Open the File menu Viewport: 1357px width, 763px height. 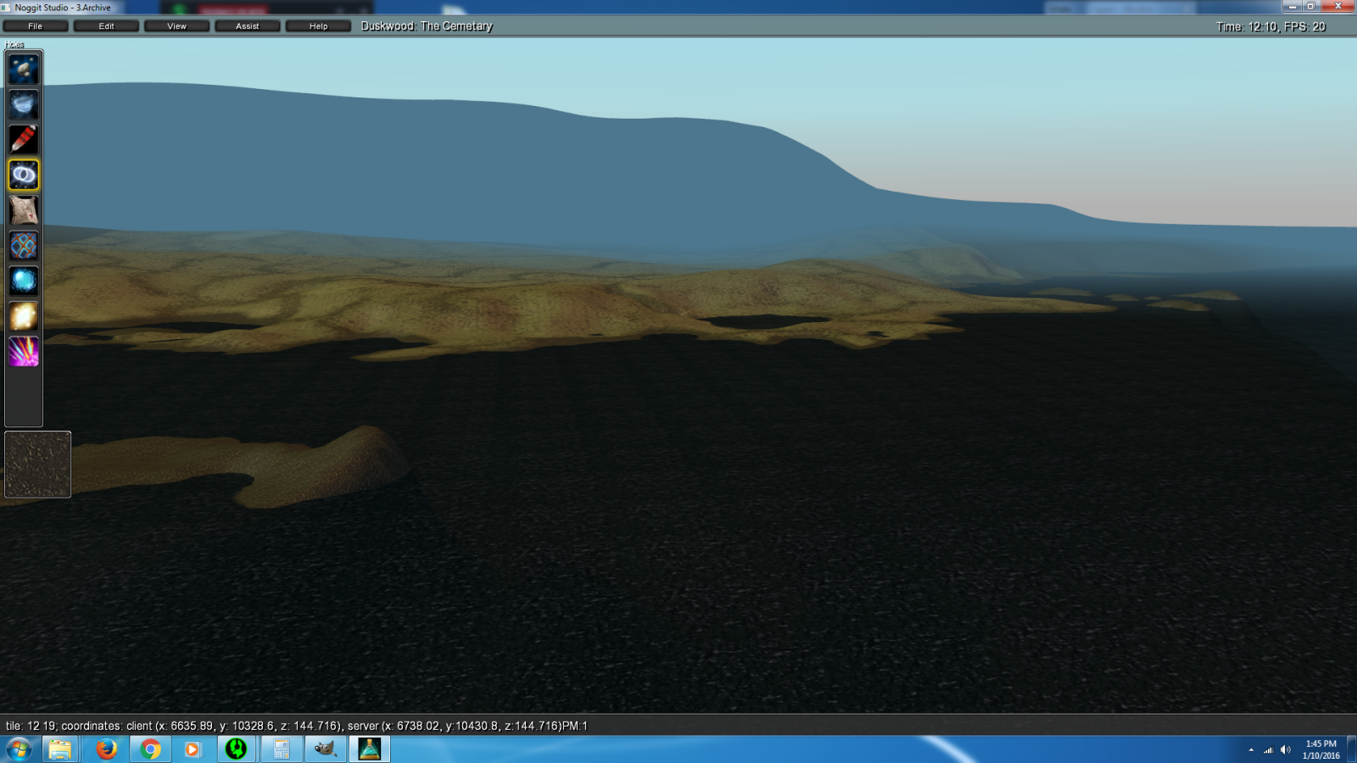(36, 26)
